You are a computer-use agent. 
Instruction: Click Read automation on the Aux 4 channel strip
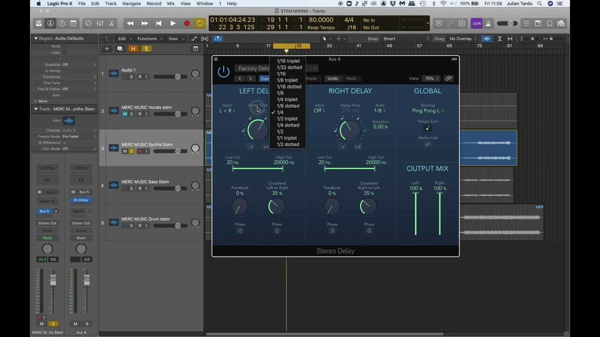click(x=81, y=238)
